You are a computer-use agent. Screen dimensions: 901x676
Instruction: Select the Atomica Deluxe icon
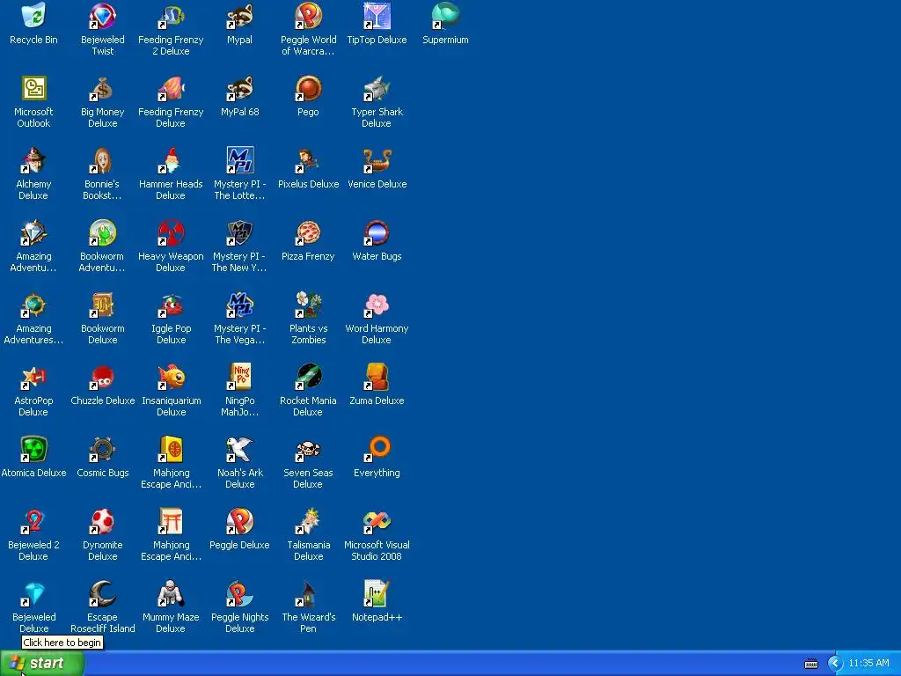(33, 449)
